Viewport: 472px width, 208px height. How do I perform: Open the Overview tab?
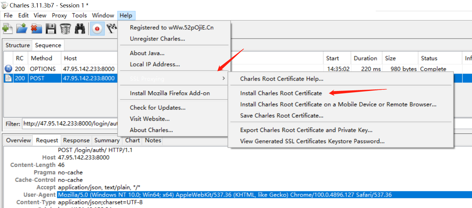tap(18, 140)
